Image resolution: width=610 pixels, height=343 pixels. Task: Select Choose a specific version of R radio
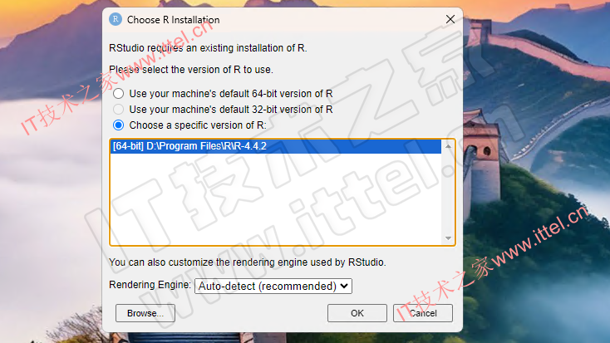[x=118, y=125]
